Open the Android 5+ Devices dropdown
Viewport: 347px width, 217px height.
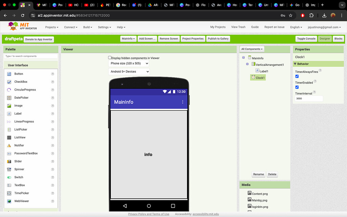(129, 72)
